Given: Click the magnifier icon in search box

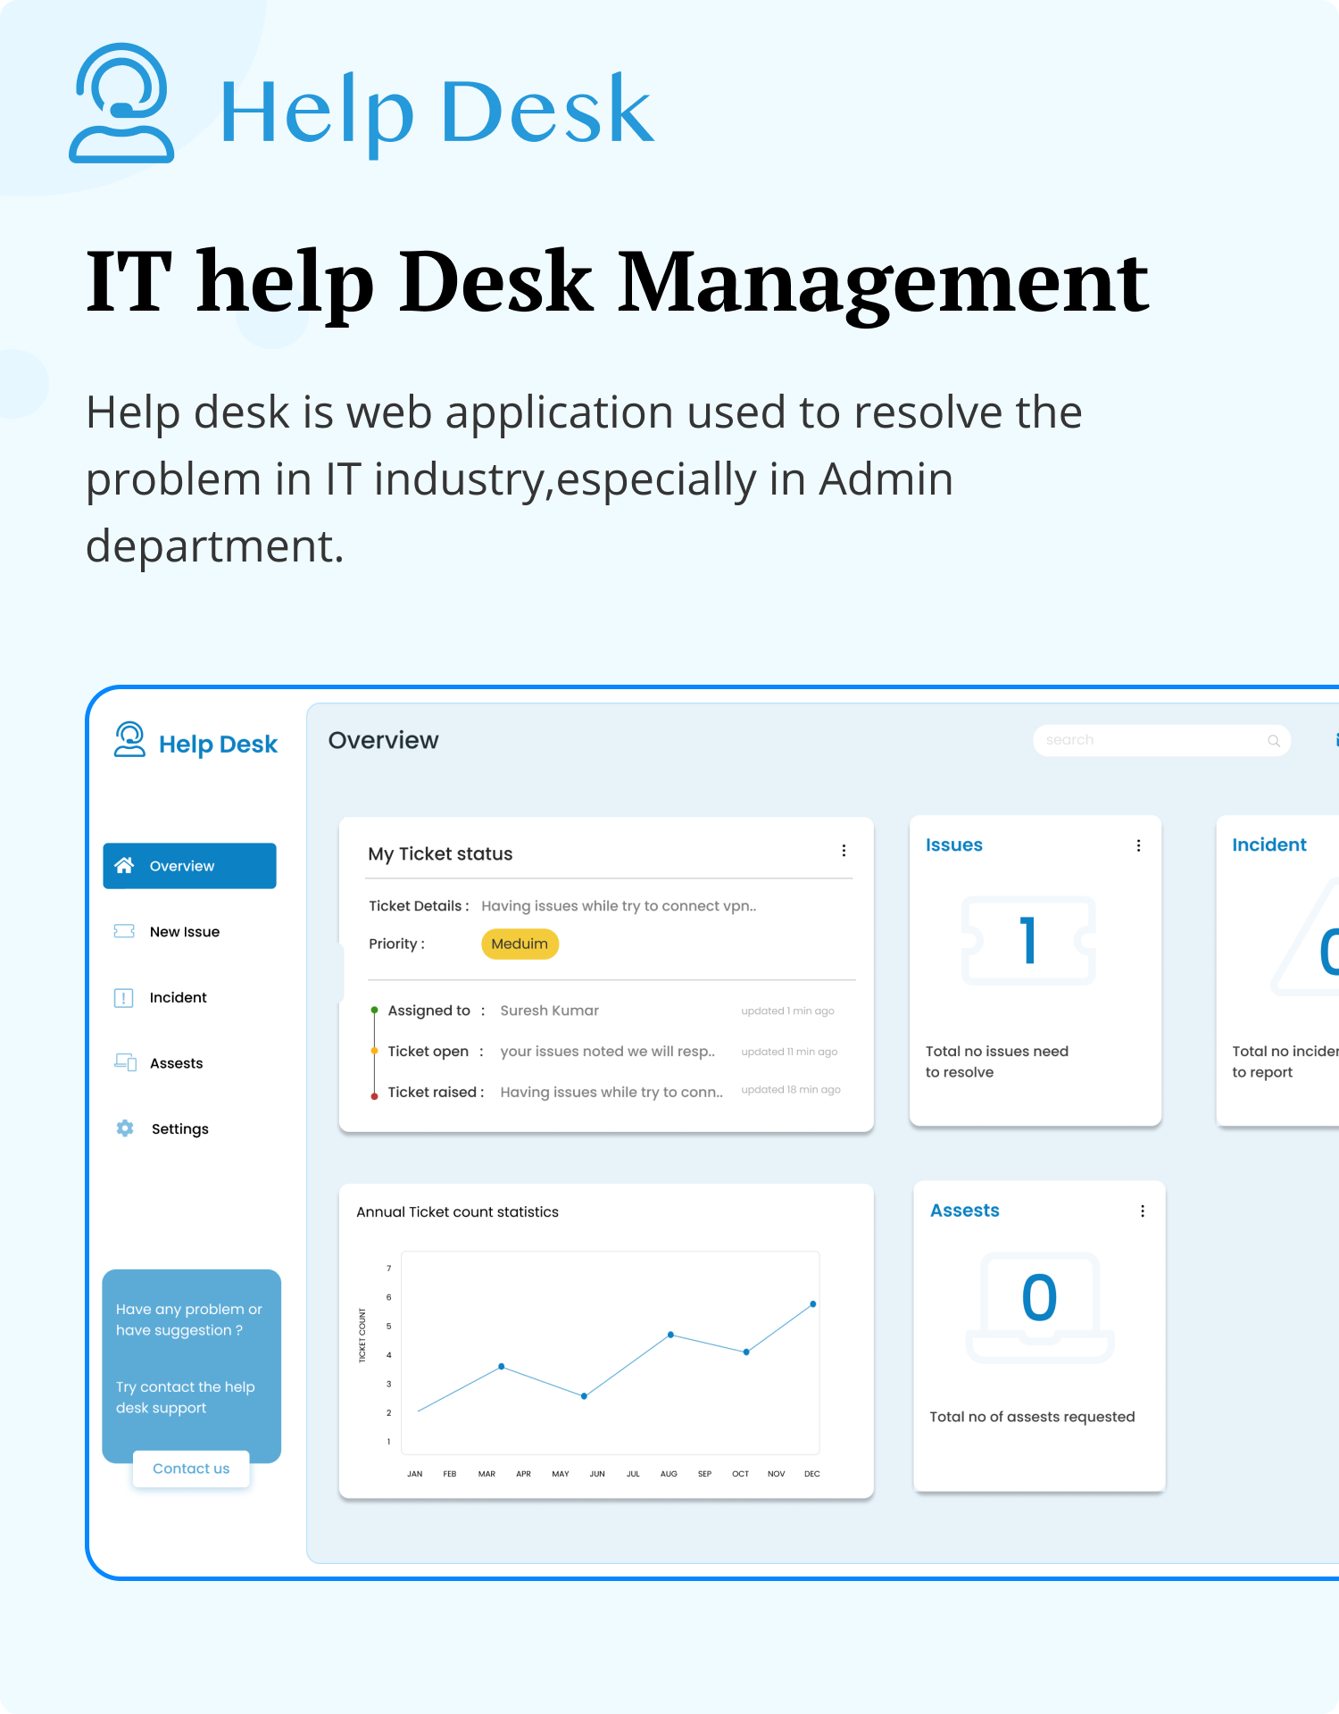Looking at the screenshot, I should pyautogui.click(x=1274, y=741).
